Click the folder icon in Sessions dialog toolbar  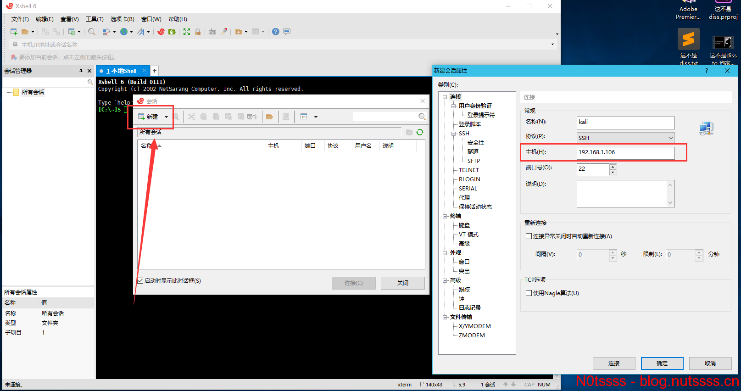(x=270, y=117)
